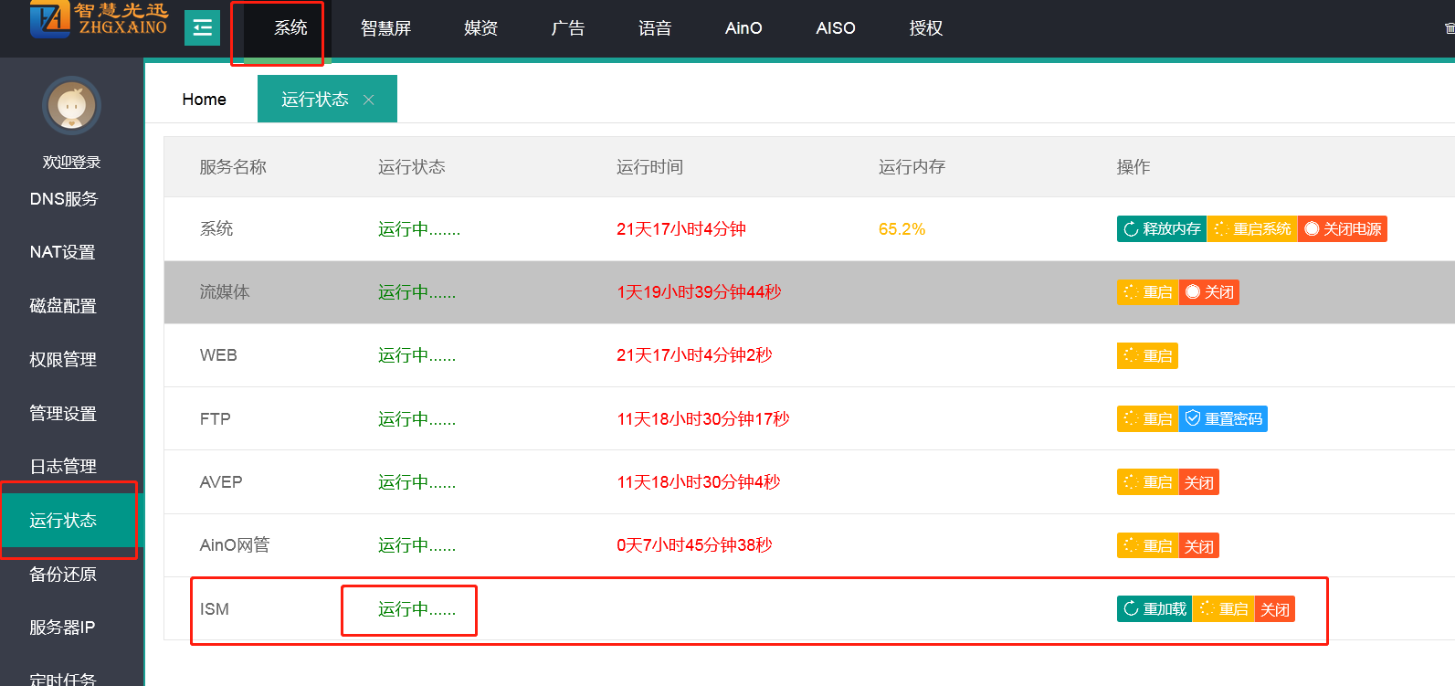The image size is (1455, 686).
Task: Restart the 流媒体 service
Action: coord(1147,291)
